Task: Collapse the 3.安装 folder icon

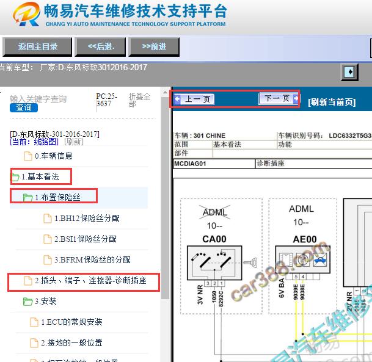Action: pyautogui.click(x=27, y=302)
